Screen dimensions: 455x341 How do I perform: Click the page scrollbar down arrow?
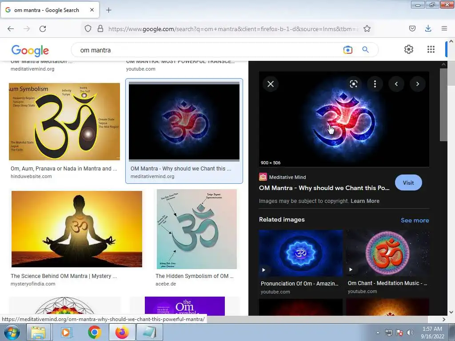(451, 312)
